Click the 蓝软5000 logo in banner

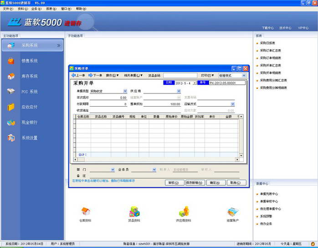coord(35,22)
